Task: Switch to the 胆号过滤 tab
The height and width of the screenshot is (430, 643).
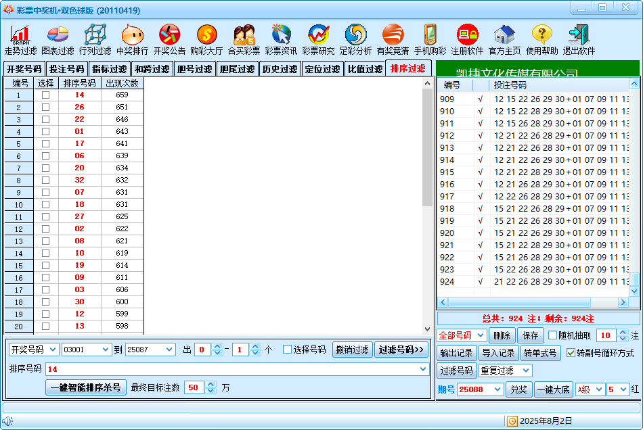Action: click(x=194, y=69)
